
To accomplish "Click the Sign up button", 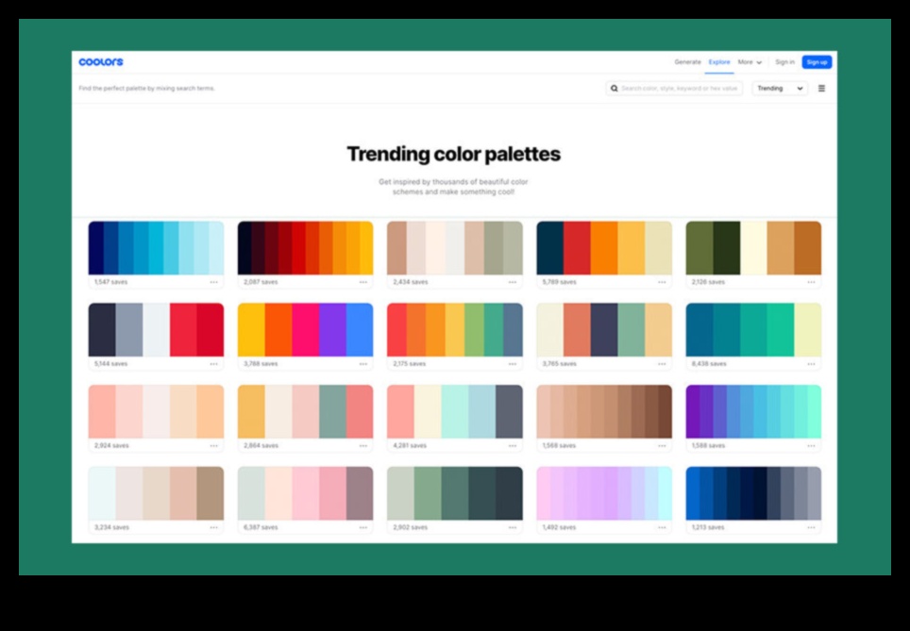I will (816, 60).
